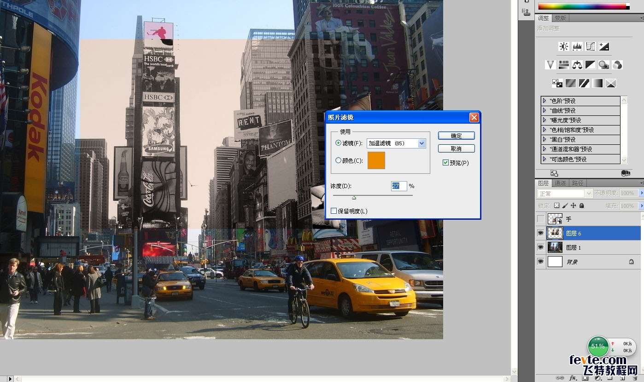This screenshot has width=644, height=382.
Task: Select the 图层 1 thumbnail
Action: [x=555, y=247]
